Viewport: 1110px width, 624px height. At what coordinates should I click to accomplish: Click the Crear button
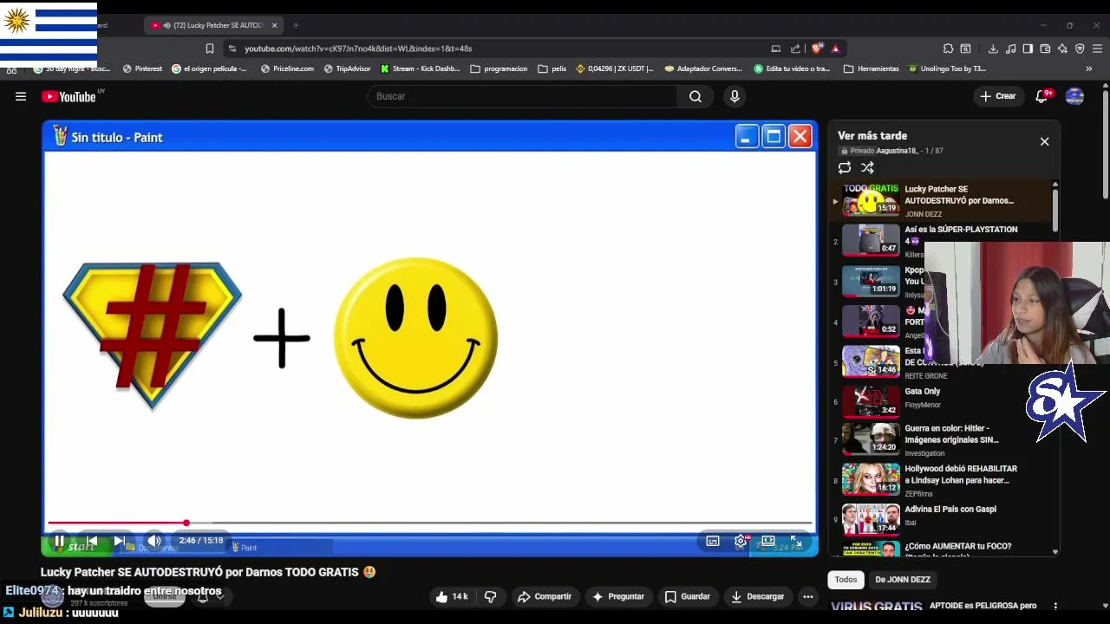point(997,96)
